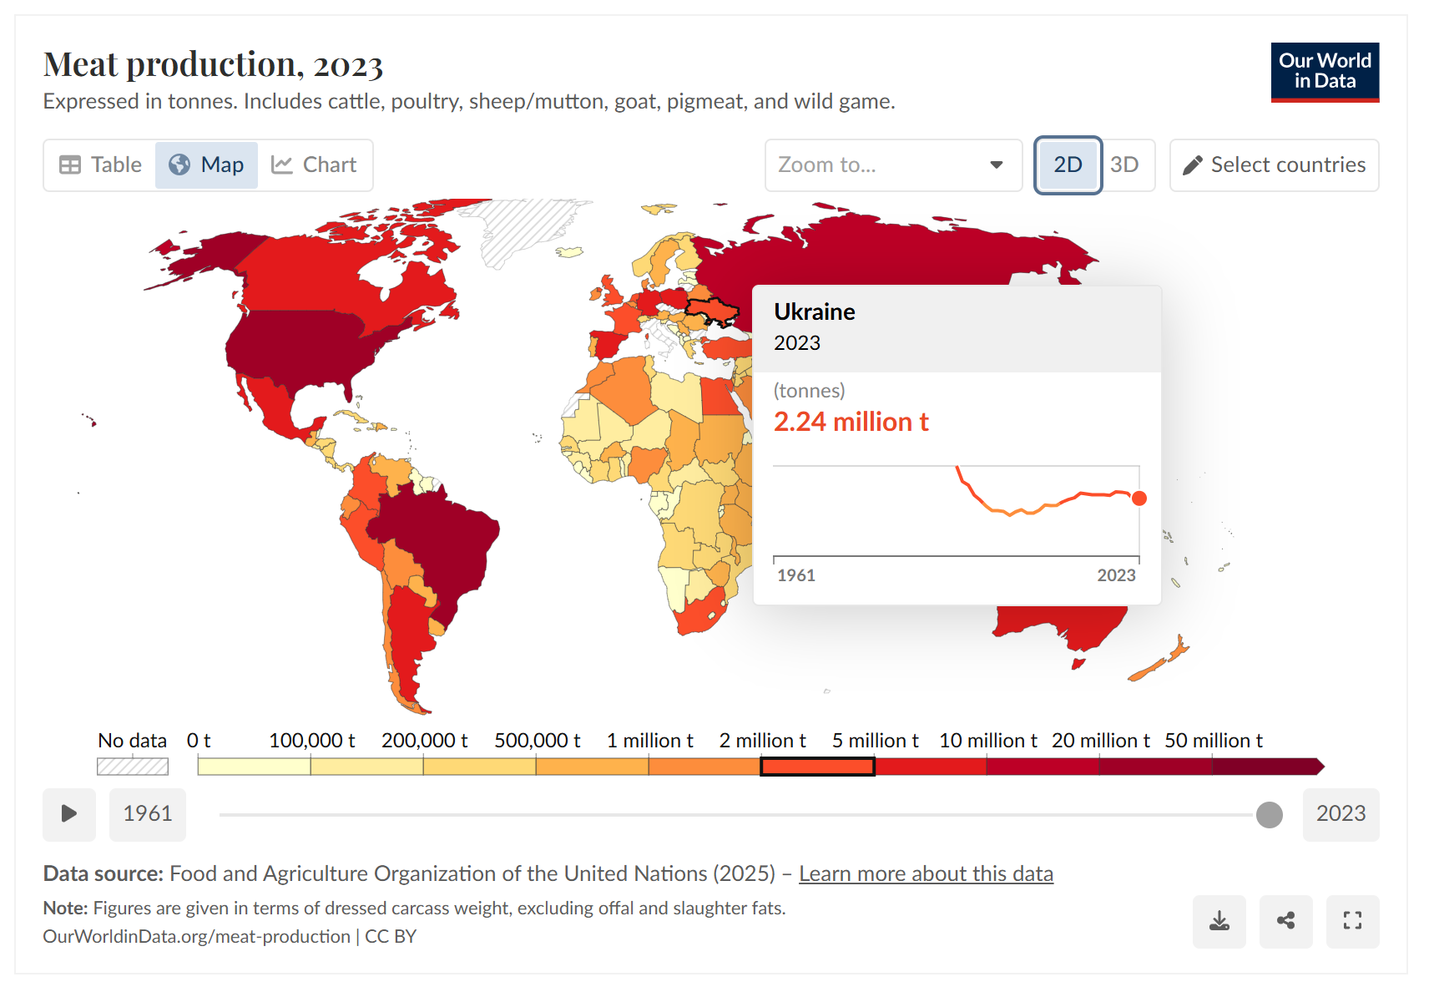Click the download icon button
The image size is (1434, 982).
pyautogui.click(x=1219, y=922)
